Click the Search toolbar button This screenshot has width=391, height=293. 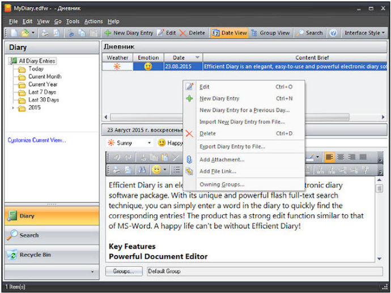[310, 33]
